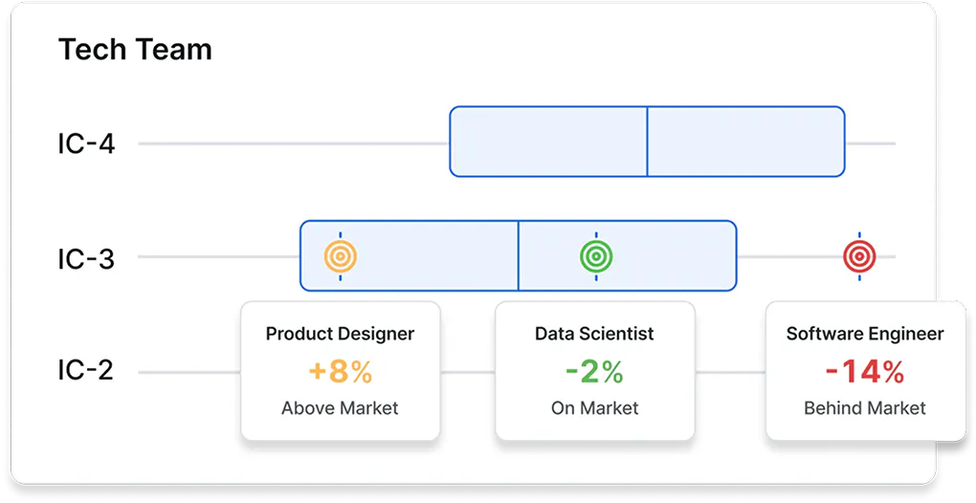Click the IC-3 median line marker
Viewport: 976px width, 503px height.
point(518,255)
